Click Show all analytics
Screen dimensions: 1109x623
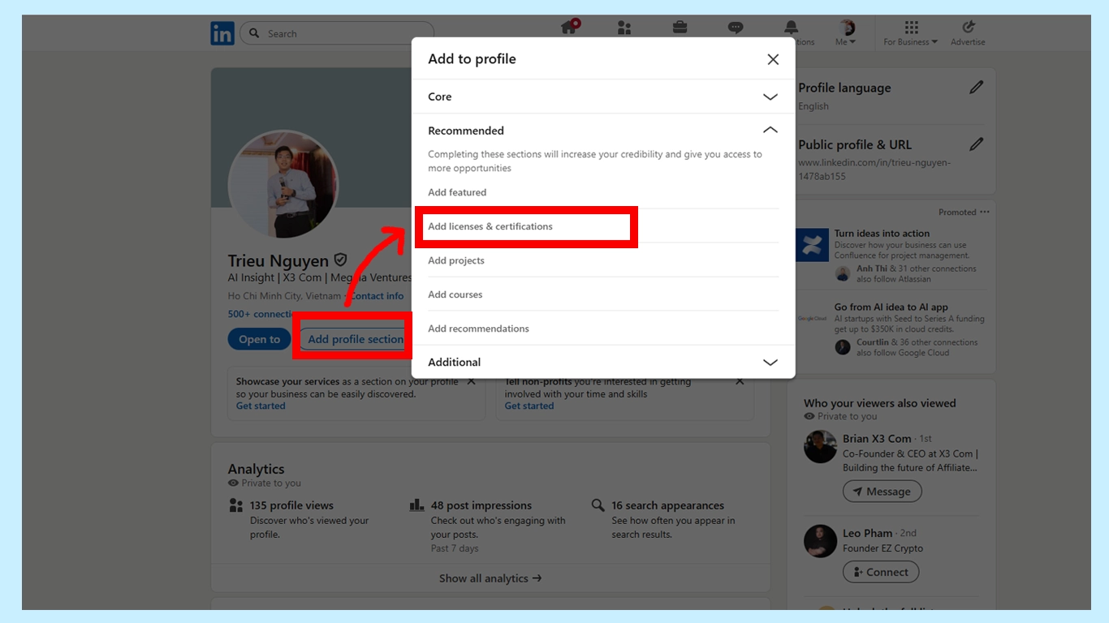click(x=490, y=578)
